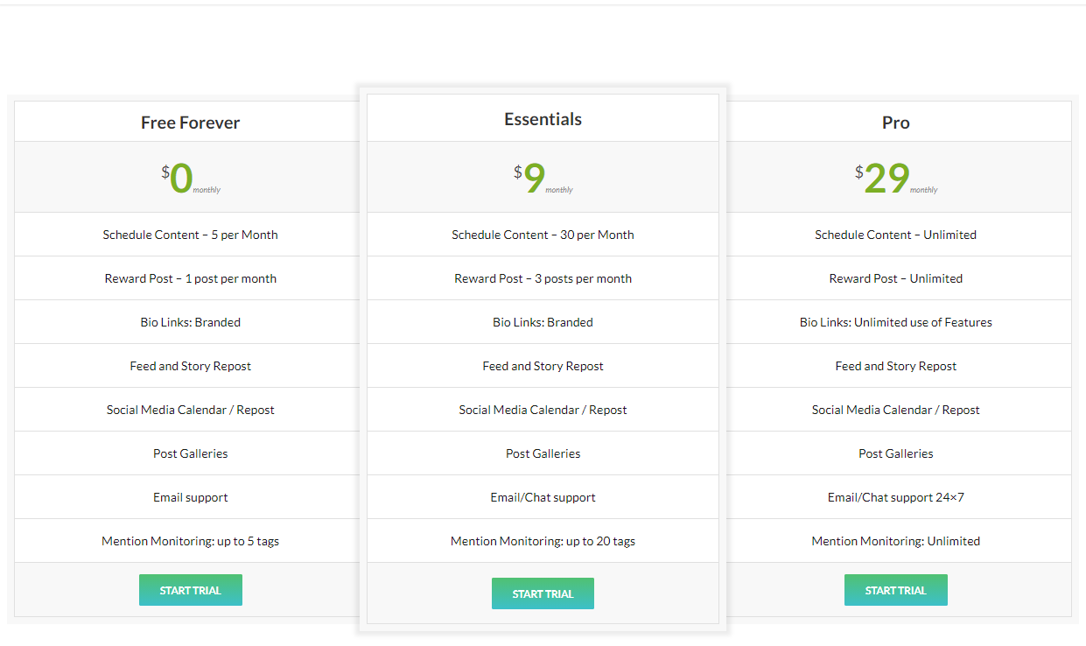Click 'Schedule Content – Unlimited'

[x=895, y=235]
